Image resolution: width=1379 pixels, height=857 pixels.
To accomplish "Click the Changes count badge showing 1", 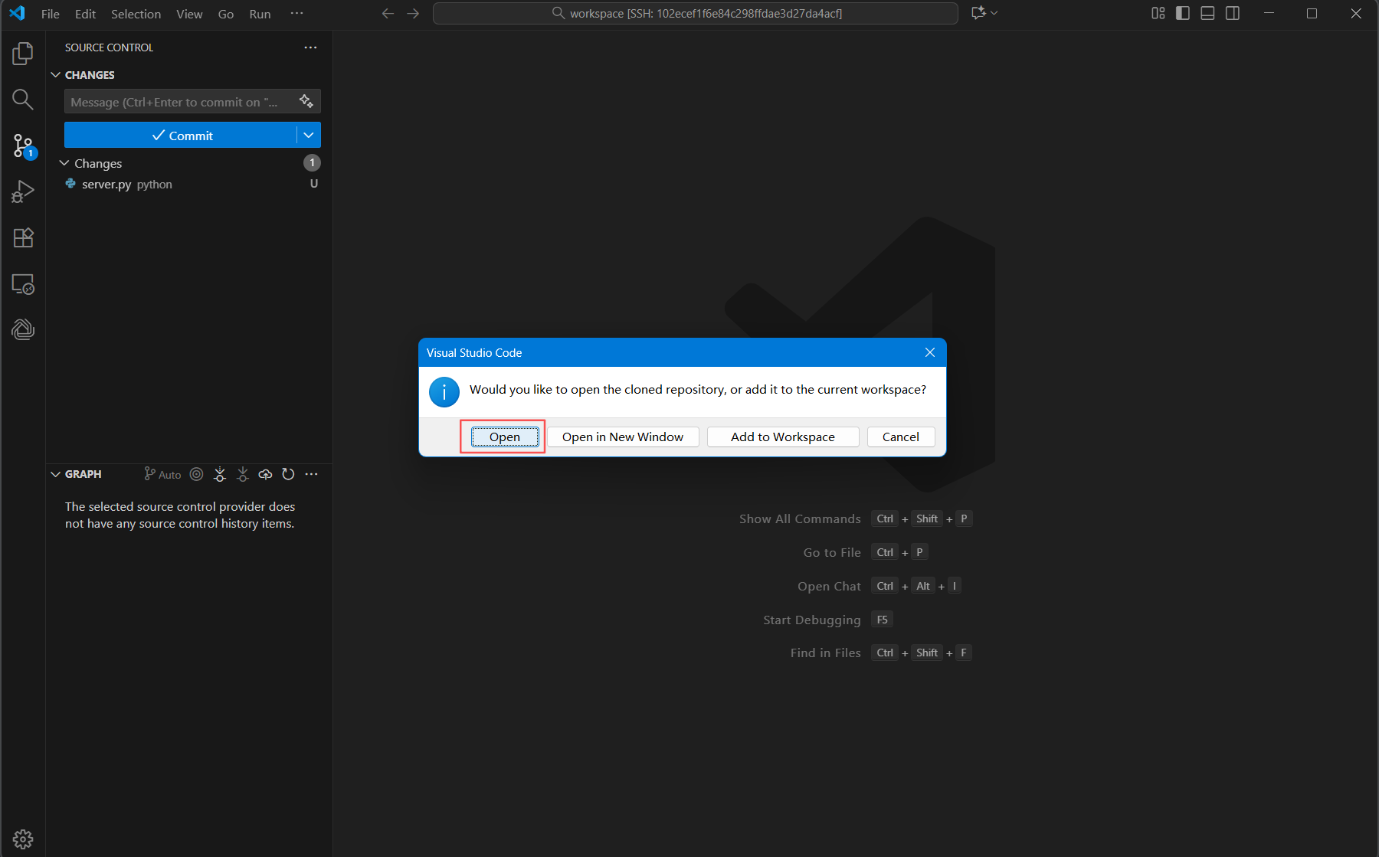I will click(312, 162).
